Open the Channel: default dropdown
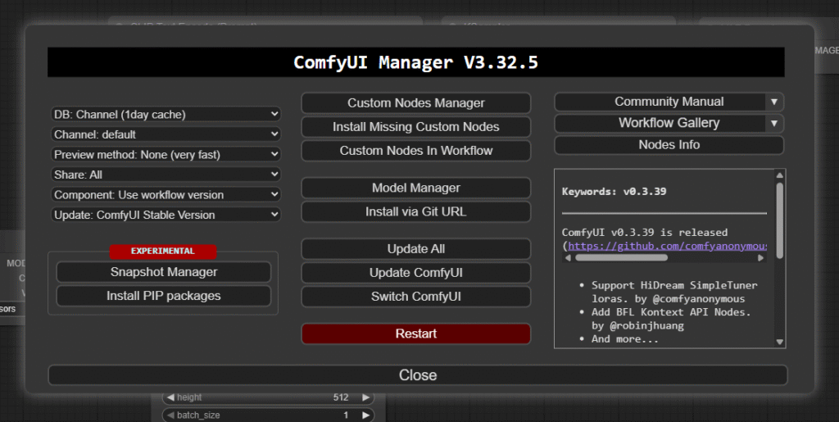 click(x=166, y=134)
